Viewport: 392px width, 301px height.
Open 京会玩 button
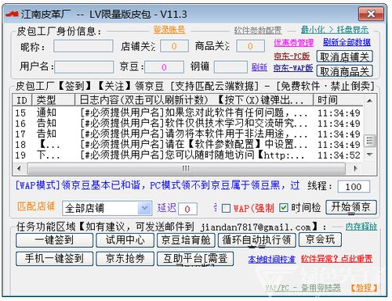point(320,239)
